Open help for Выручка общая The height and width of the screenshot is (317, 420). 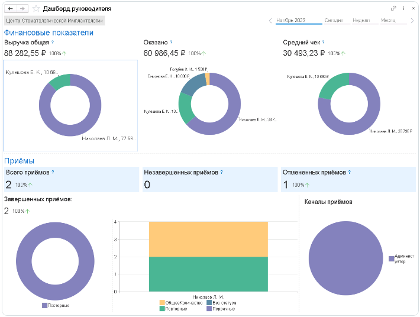(53, 42)
